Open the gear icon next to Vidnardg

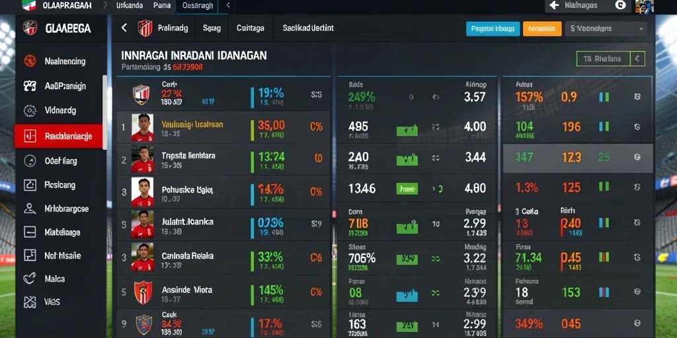[x=30, y=111]
